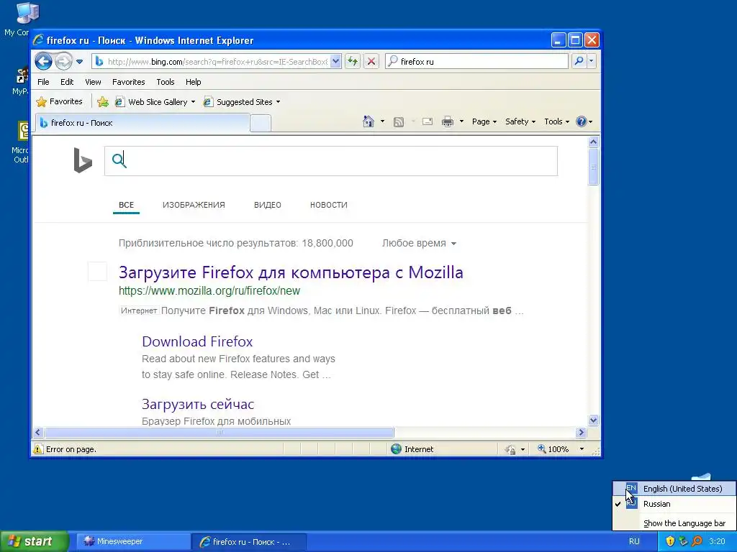737x552 pixels.
Task: Open Web Slice Gallery link
Action: [x=155, y=102]
